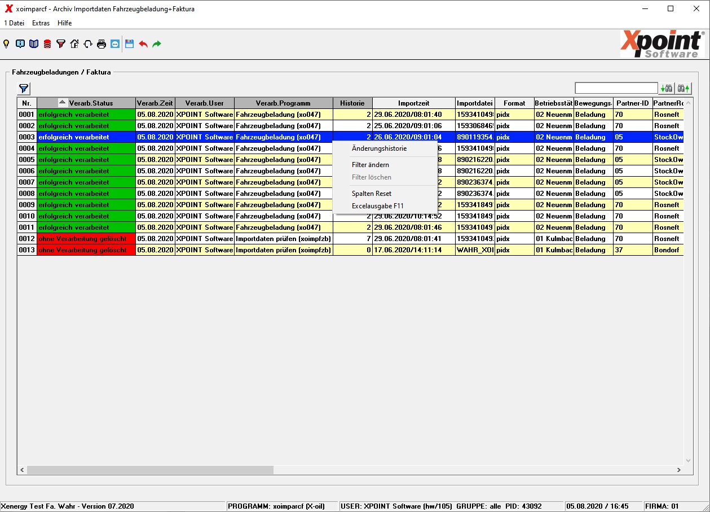710x512 pixels.
Task: Click the blue floppy disk save icon
Action: coord(130,43)
